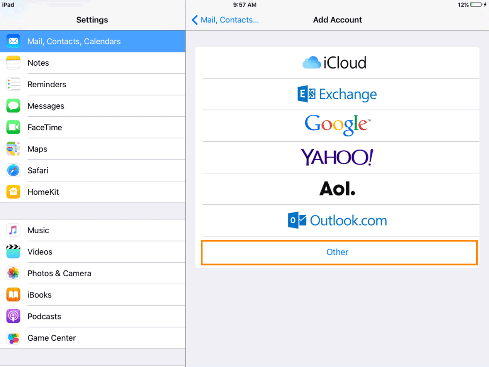This screenshot has width=489, height=367.
Task: Open Maps settings label
Action: [x=37, y=149]
